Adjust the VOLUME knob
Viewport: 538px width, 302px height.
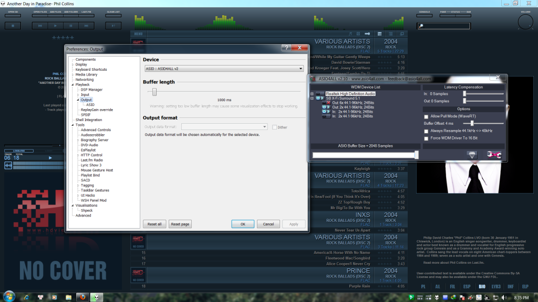tap(525, 23)
